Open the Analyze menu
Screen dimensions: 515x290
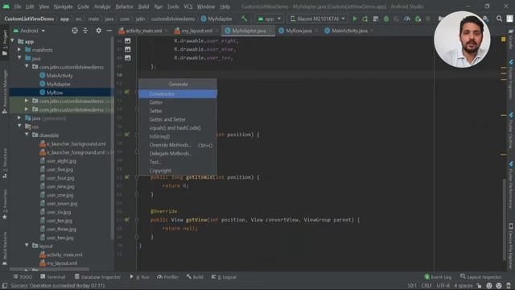click(102, 6)
